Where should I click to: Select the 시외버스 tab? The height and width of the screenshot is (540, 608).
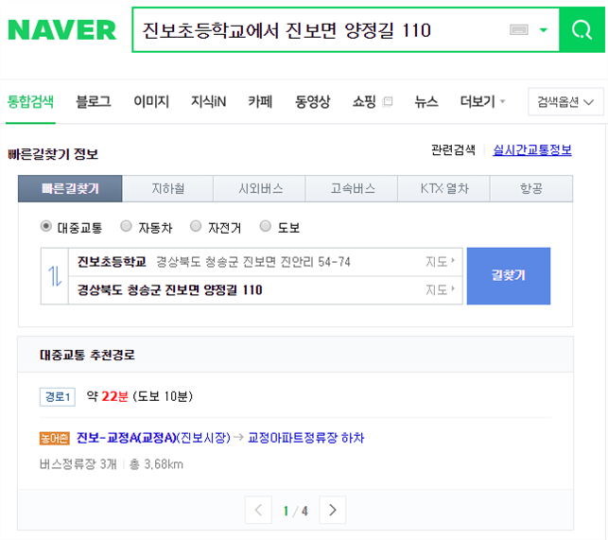[x=260, y=188]
